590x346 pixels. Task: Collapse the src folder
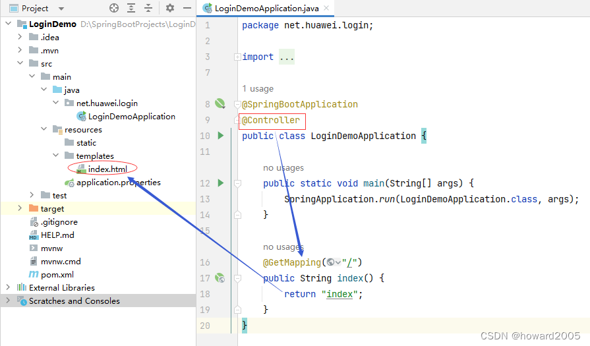(20, 63)
